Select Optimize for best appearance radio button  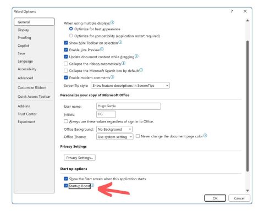pyautogui.click(x=71, y=29)
